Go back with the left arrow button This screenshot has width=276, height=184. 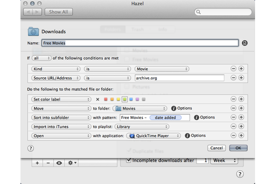[28, 12]
